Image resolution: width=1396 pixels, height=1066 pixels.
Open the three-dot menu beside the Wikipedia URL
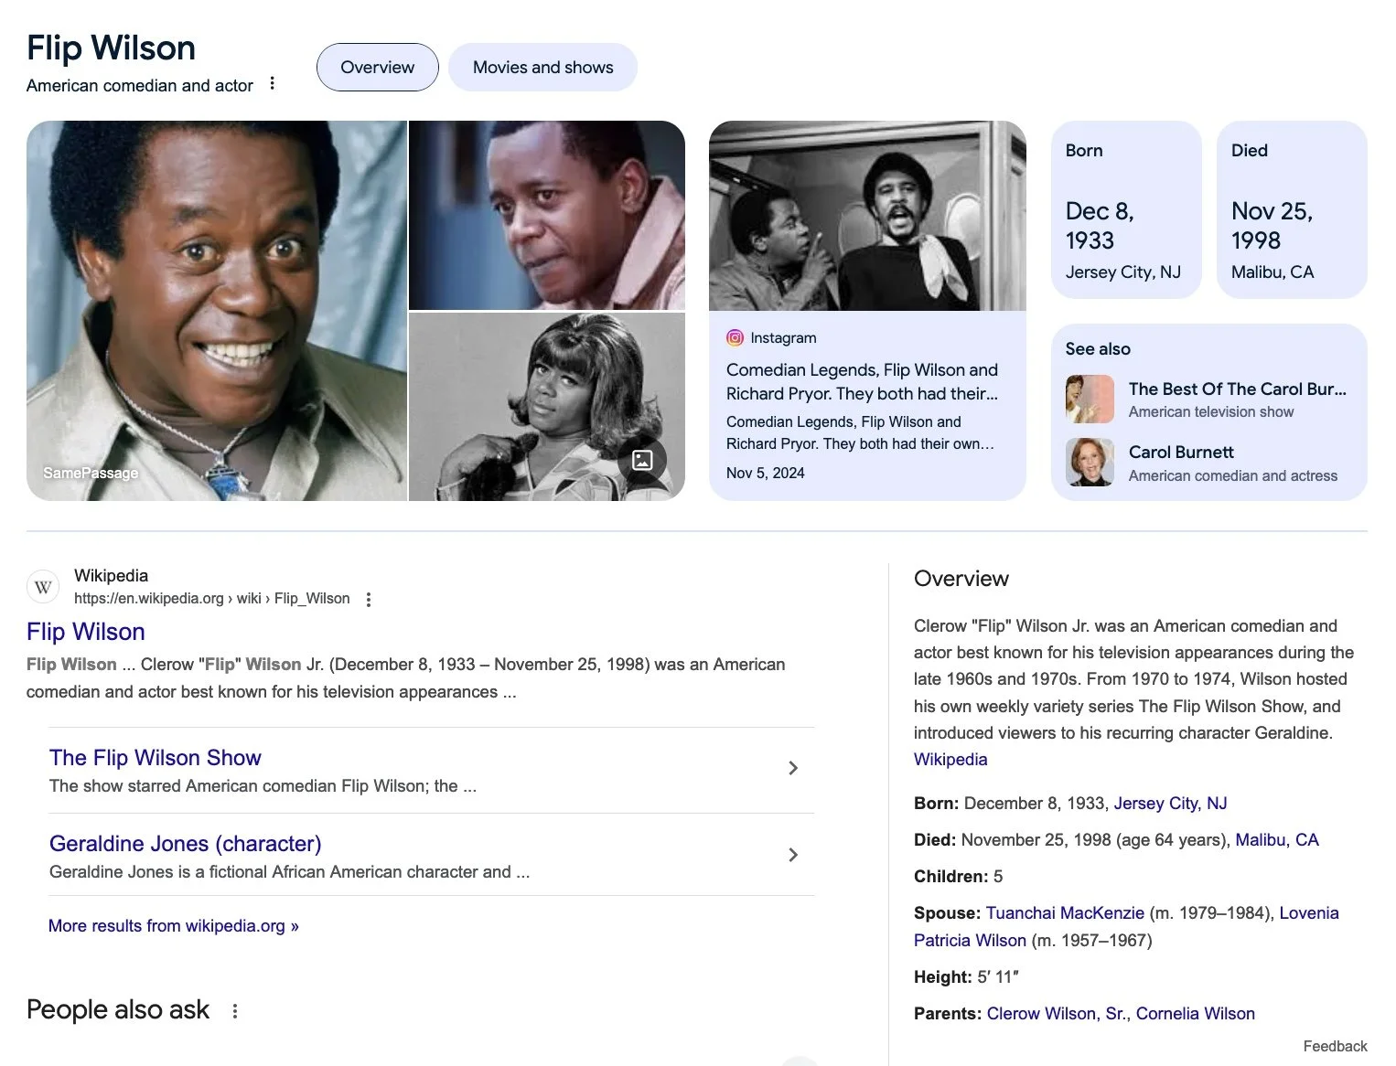[369, 600]
